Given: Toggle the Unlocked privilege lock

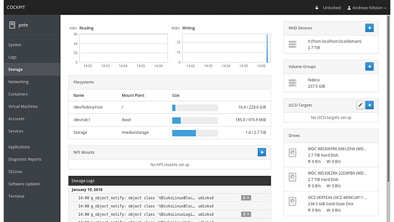Looking at the screenshot, I should 328,8.
